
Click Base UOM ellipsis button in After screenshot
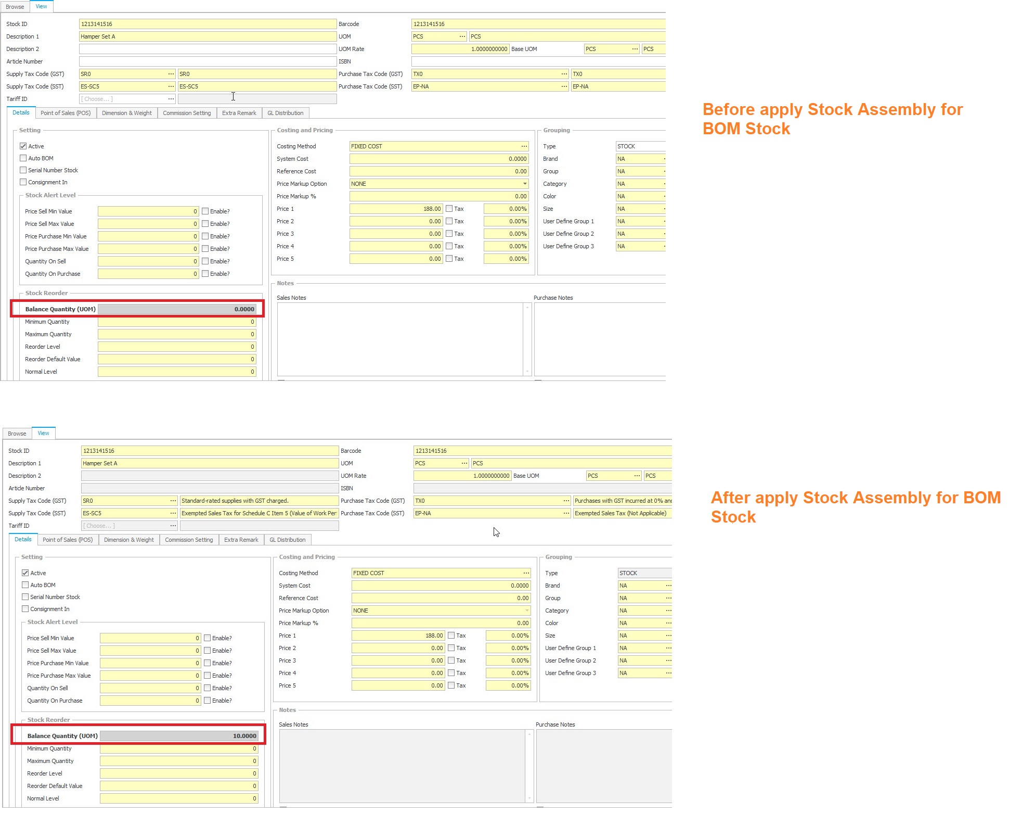click(637, 476)
